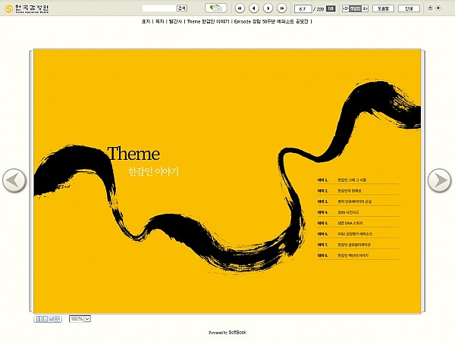Click the 테마 1. table of contents entry
Image resolution: width=455 pixels, height=344 pixels.
tap(358, 180)
